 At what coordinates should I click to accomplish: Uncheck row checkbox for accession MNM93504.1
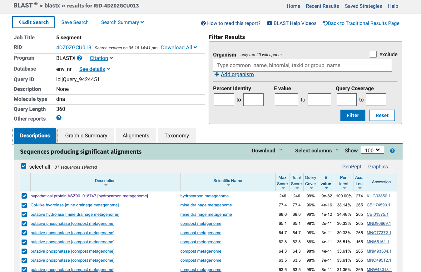pos(24,251)
